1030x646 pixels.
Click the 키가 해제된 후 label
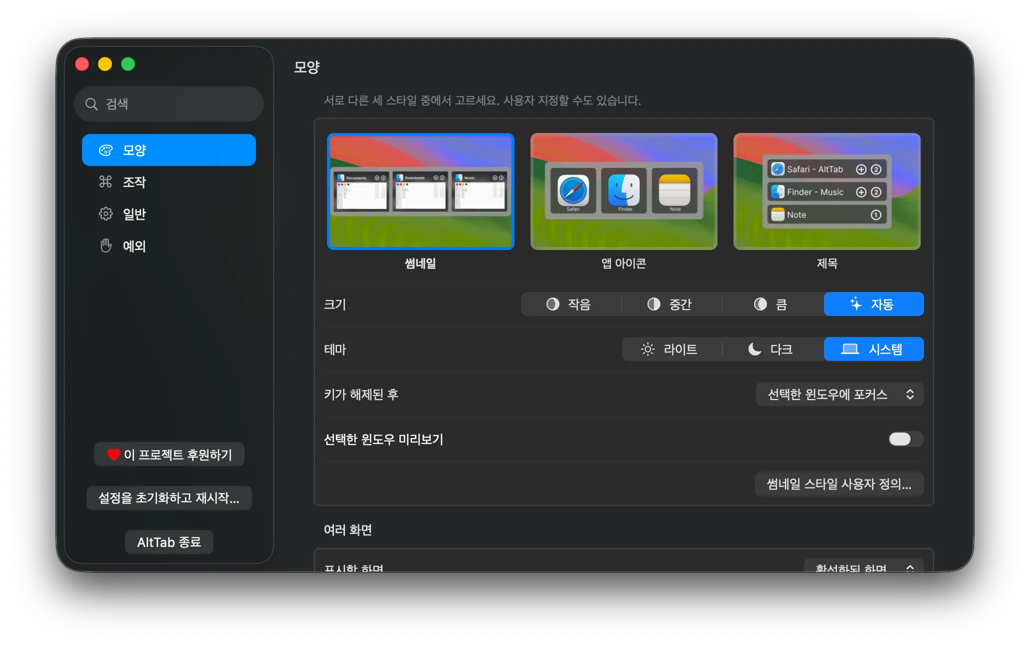pyautogui.click(x=361, y=394)
